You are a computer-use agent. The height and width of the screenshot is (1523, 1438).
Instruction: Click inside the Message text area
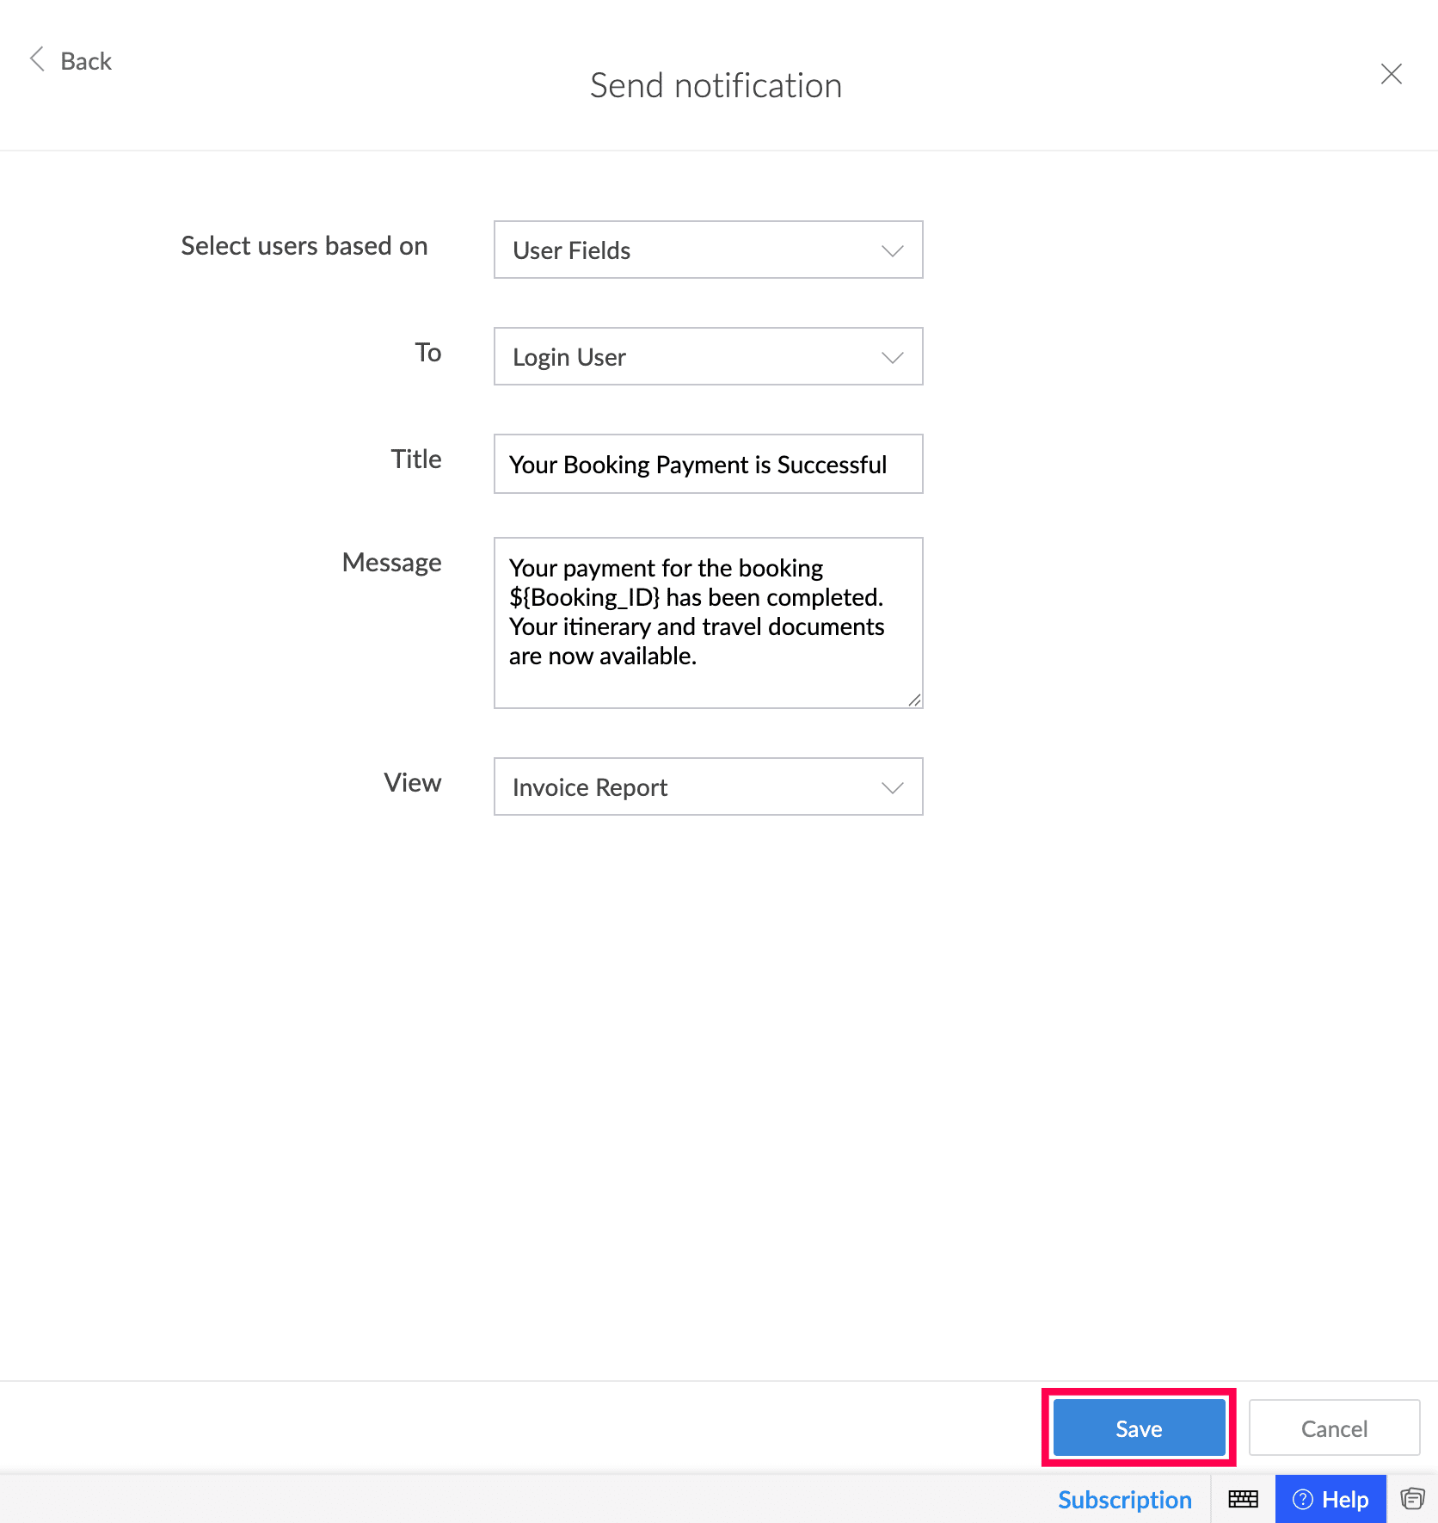coord(708,623)
